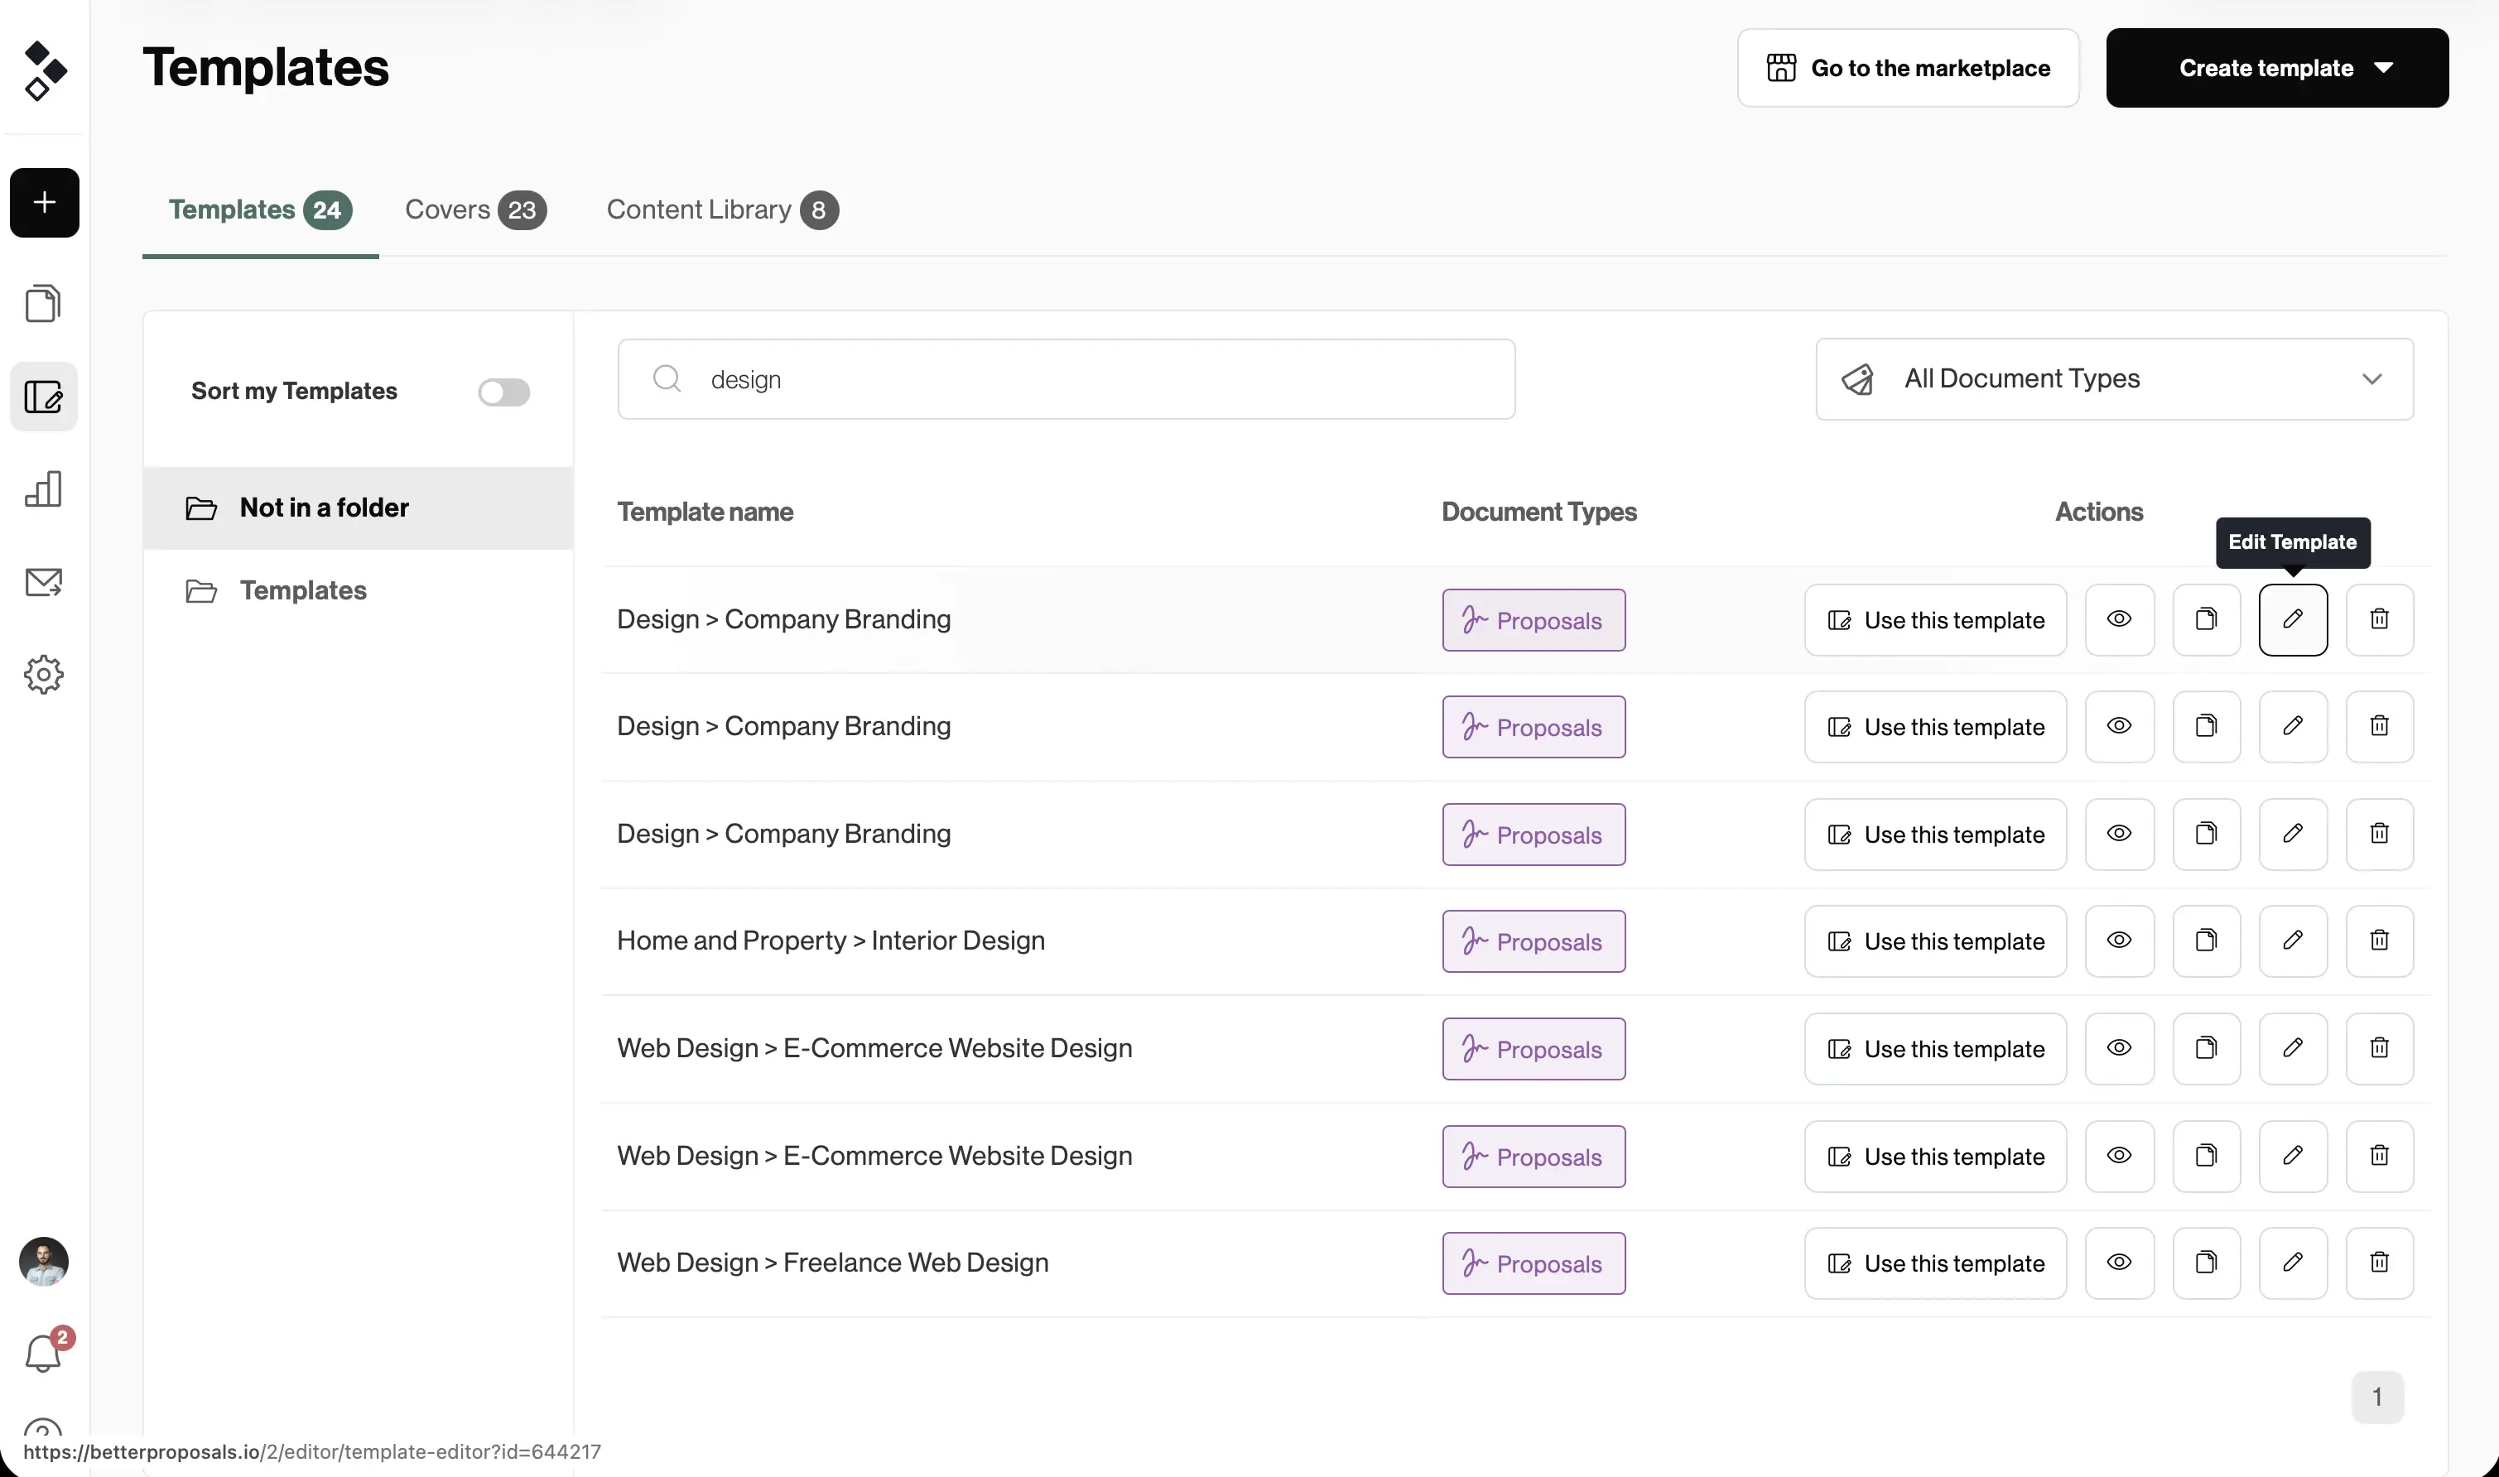2499x1477 pixels.
Task: Click the user profile avatar
Action: coord(44,1262)
